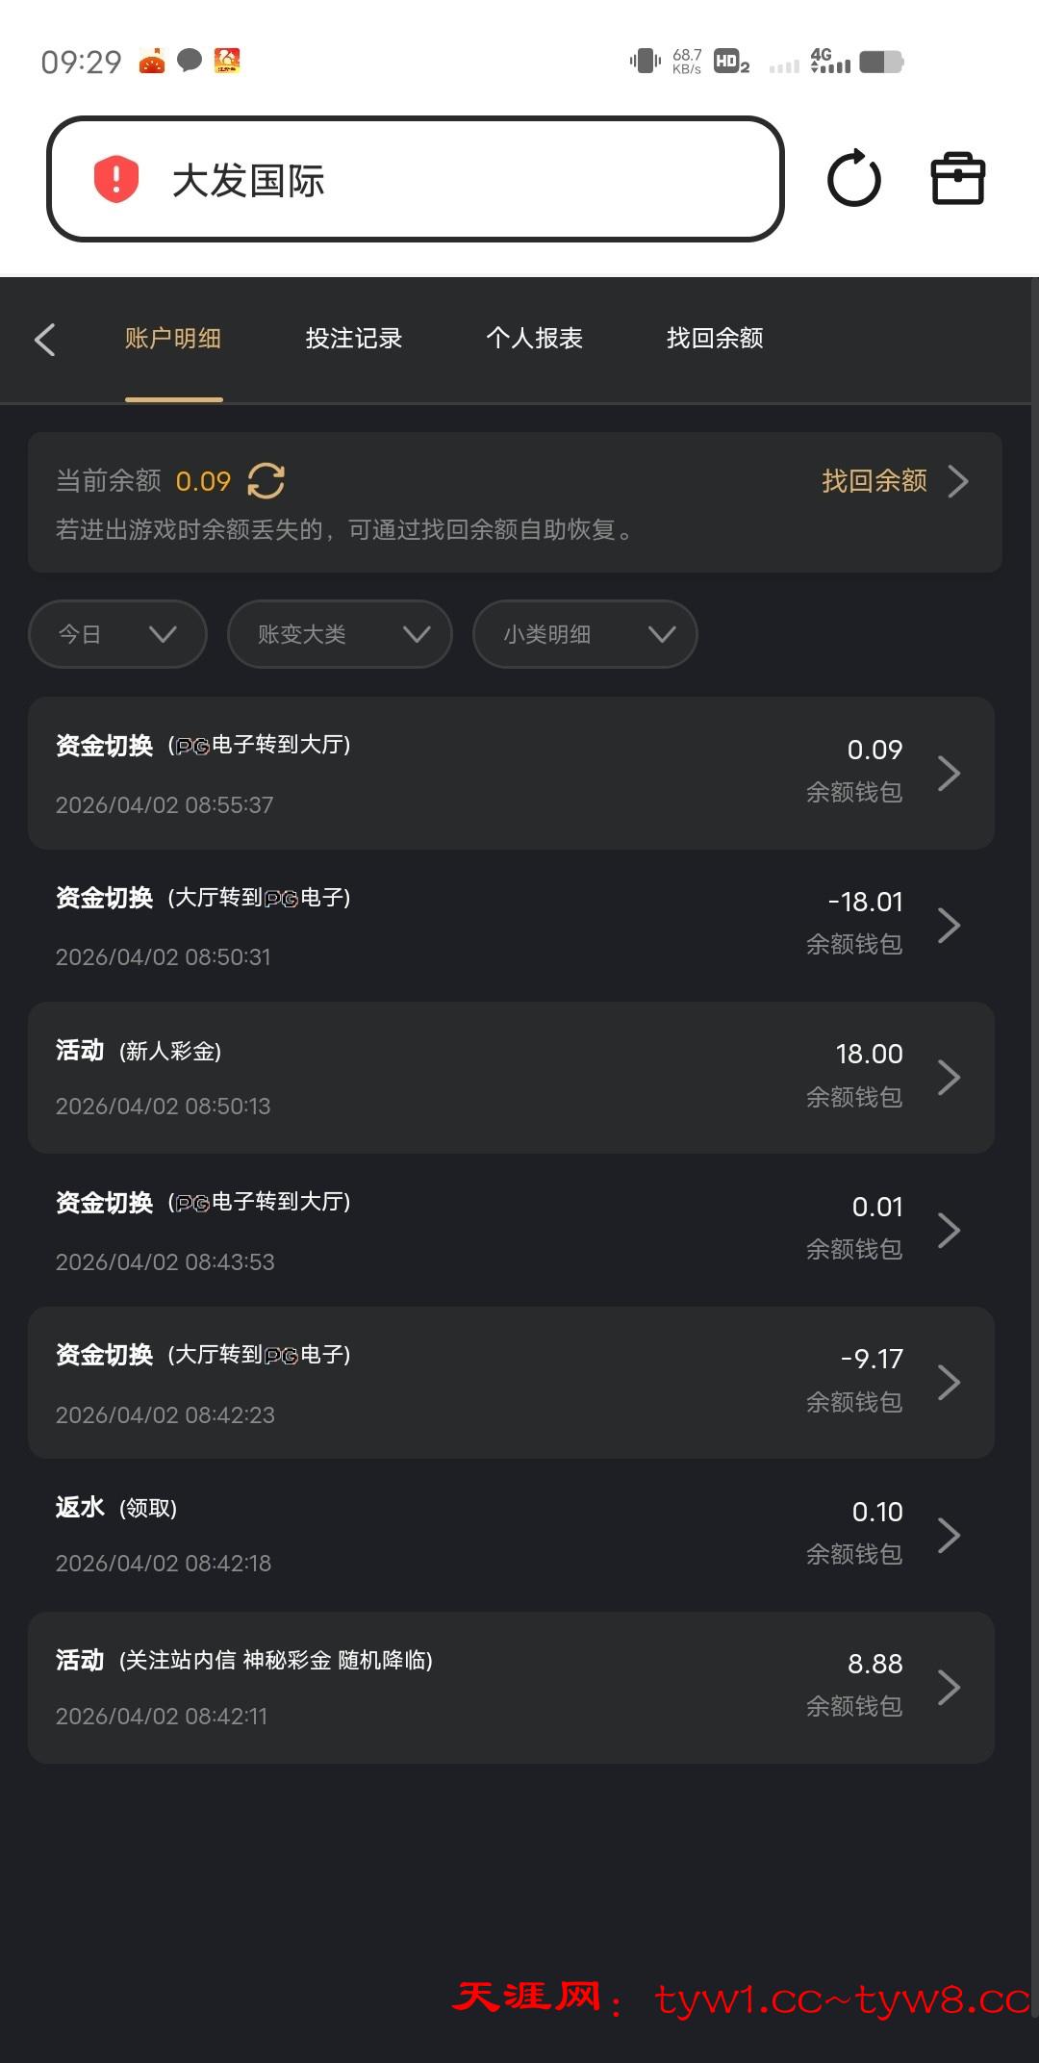Open the toolbox icon in browser bar

pyautogui.click(x=957, y=179)
